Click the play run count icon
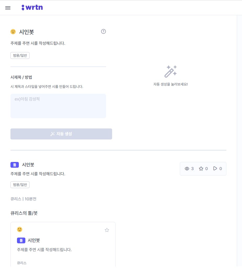 pos(215,168)
